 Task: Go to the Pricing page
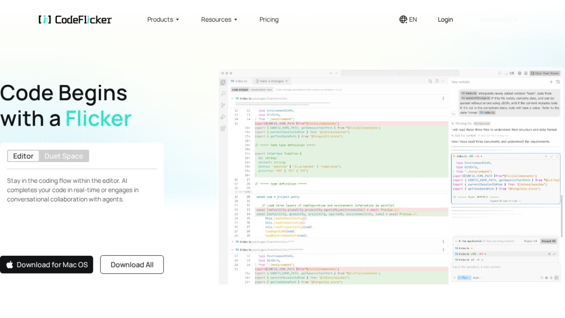(x=269, y=19)
